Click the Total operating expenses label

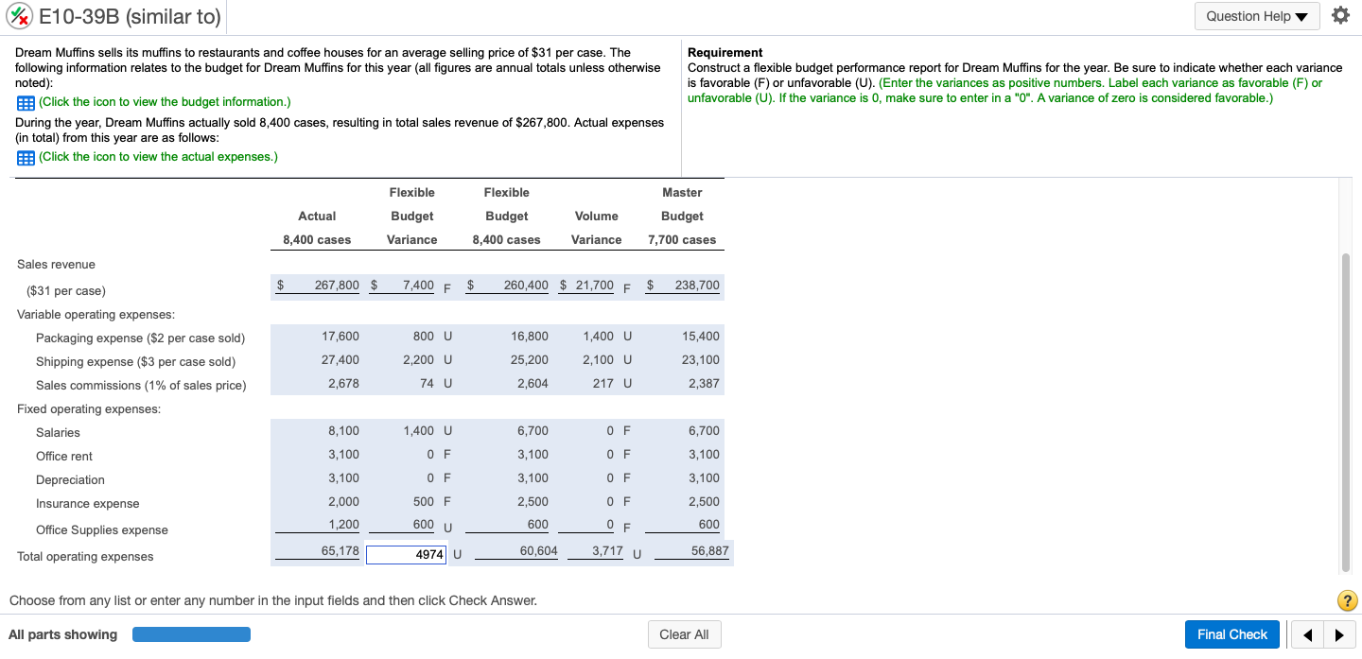click(x=85, y=557)
